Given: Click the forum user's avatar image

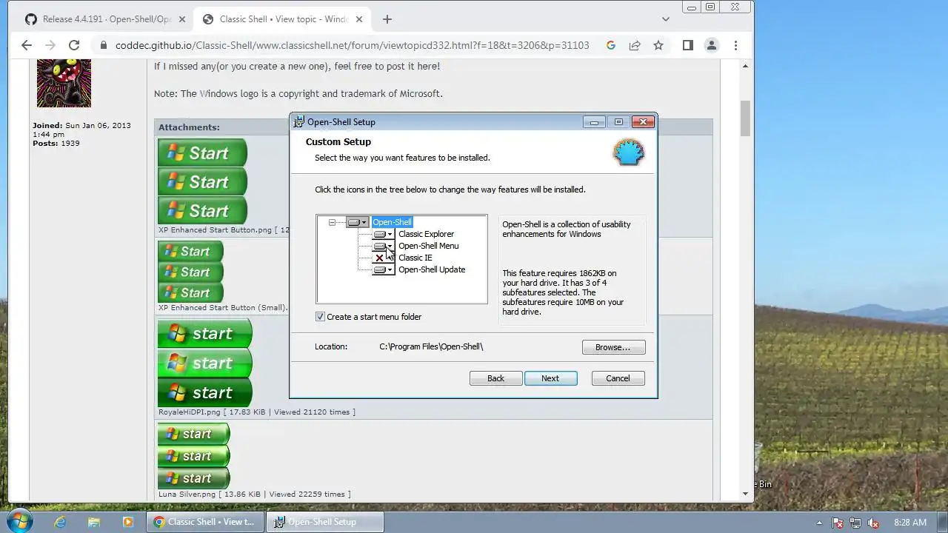Looking at the screenshot, I should tap(64, 83).
